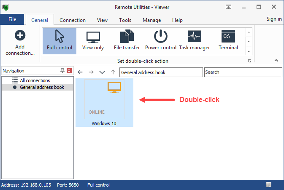Image resolution: width=284 pixels, height=190 pixels.
Task: Open the navigation history dropdown chevron
Action: click(x=102, y=72)
